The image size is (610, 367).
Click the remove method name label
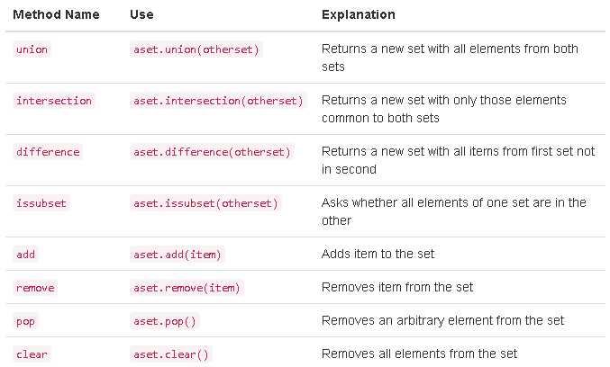35,288
